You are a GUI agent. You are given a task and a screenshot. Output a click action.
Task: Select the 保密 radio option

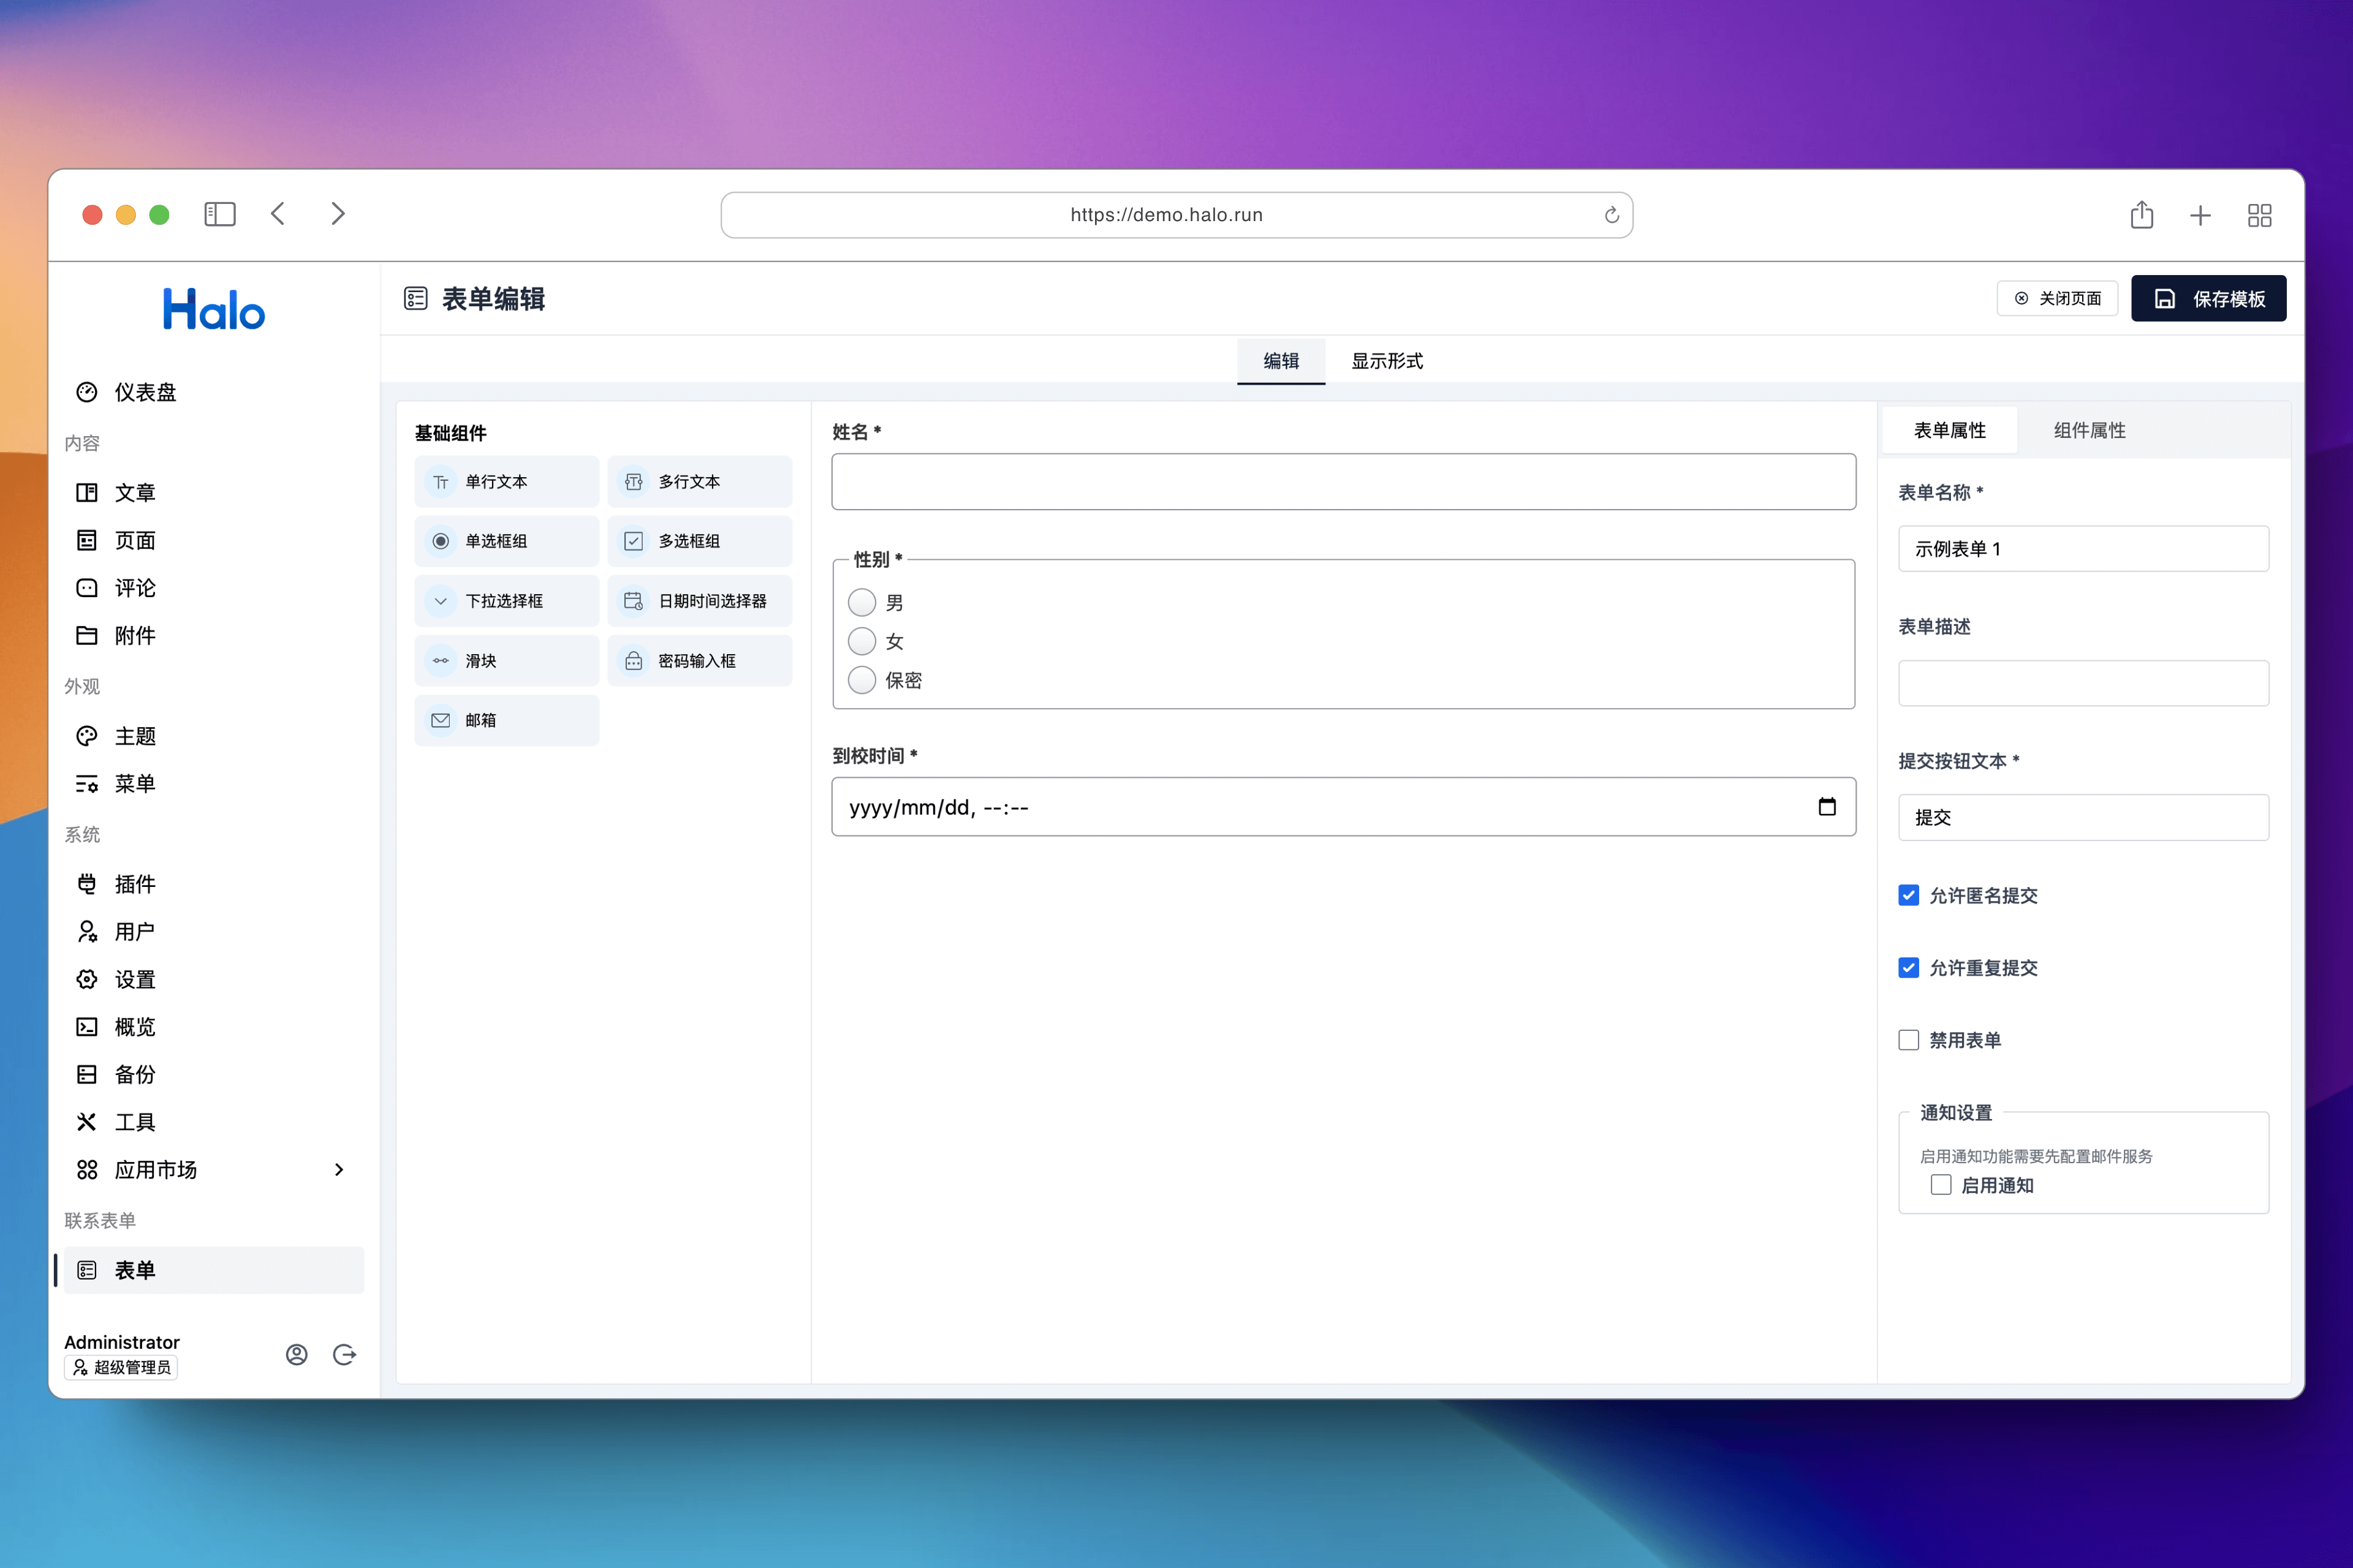[x=862, y=680]
